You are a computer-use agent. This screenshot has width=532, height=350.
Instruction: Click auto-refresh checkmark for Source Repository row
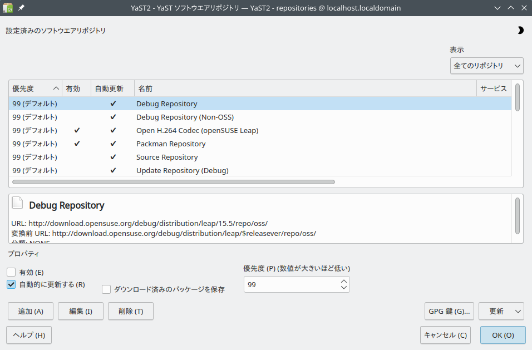coord(113,157)
